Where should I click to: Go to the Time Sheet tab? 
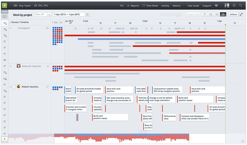point(150,6)
